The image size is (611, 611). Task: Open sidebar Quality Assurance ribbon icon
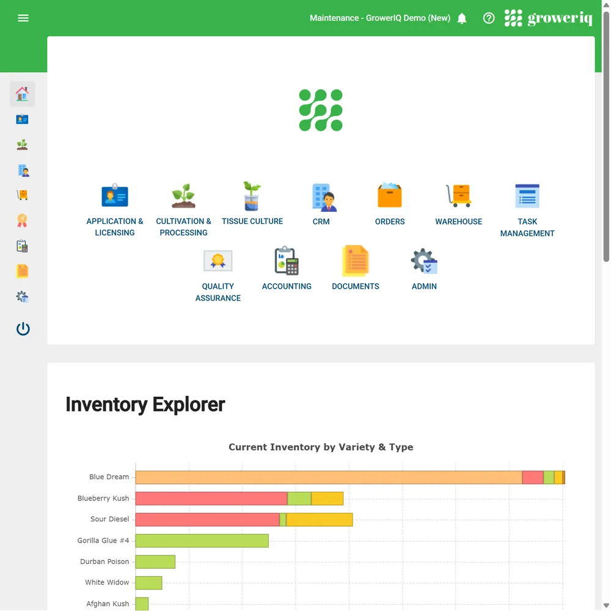point(22,220)
